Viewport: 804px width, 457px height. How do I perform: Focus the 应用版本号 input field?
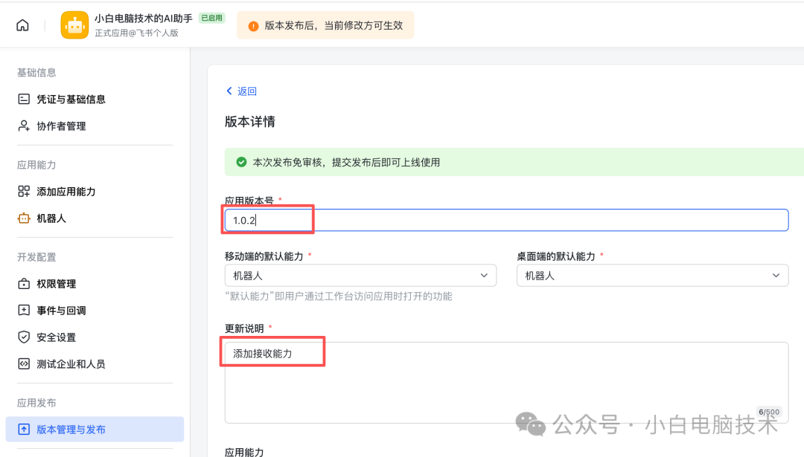pyautogui.click(x=506, y=220)
